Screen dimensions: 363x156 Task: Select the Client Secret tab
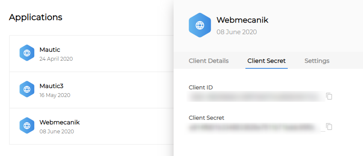coord(266,61)
